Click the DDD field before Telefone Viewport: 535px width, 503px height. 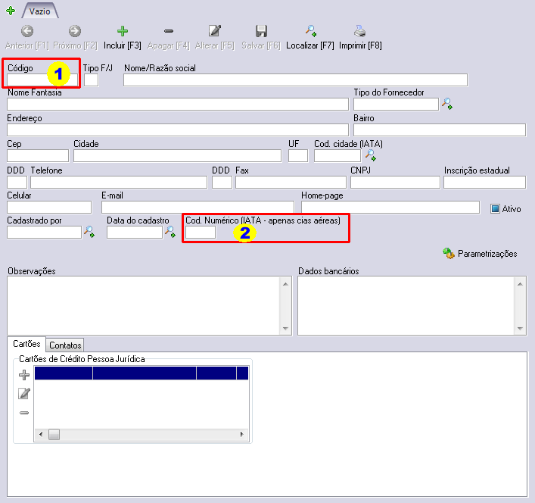click(x=17, y=182)
